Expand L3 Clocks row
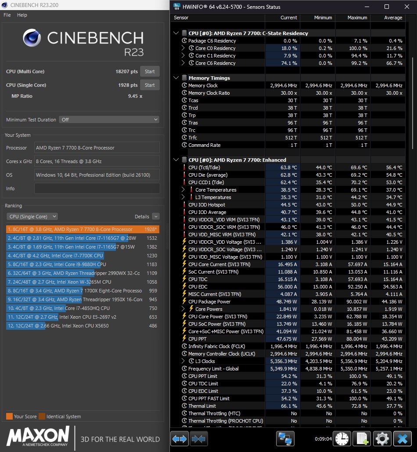This screenshot has width=417, height=452. pyautogui.click(x=183, y=361)
